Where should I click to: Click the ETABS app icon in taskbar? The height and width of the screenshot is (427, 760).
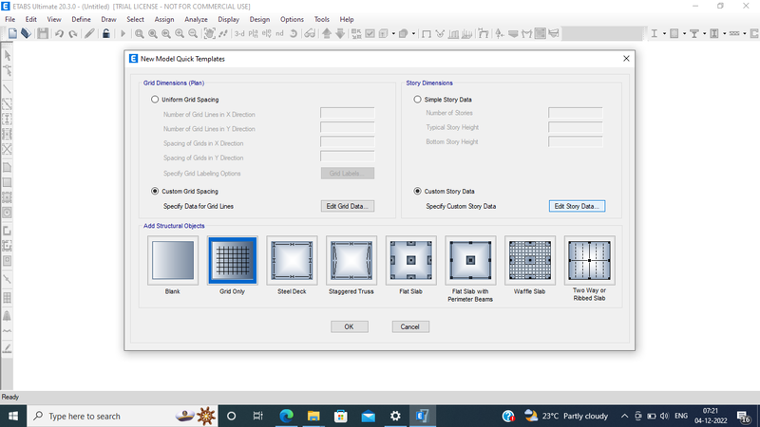pyautogui.click(x=422, y=416)
